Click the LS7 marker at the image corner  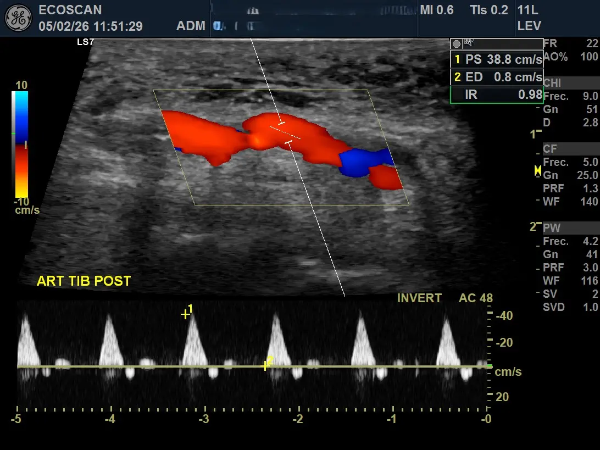tap(85, 42)
